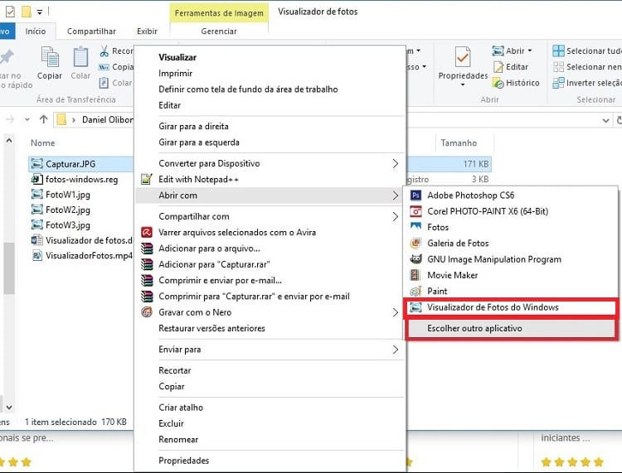Open the Exibir ribbon tab

pos(147,31)
